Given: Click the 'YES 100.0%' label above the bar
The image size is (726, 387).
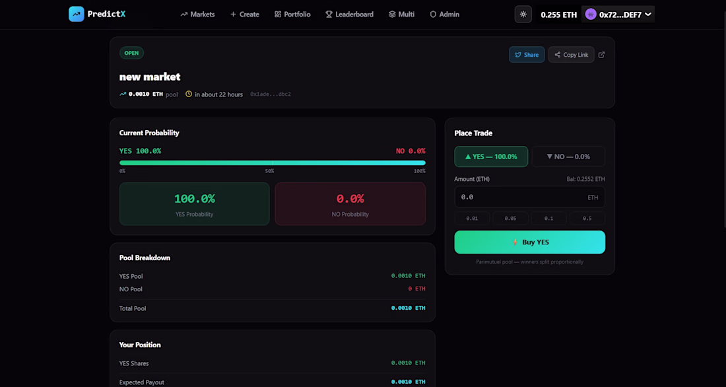Looking at the screenshot, I should (x=141, y=151).
